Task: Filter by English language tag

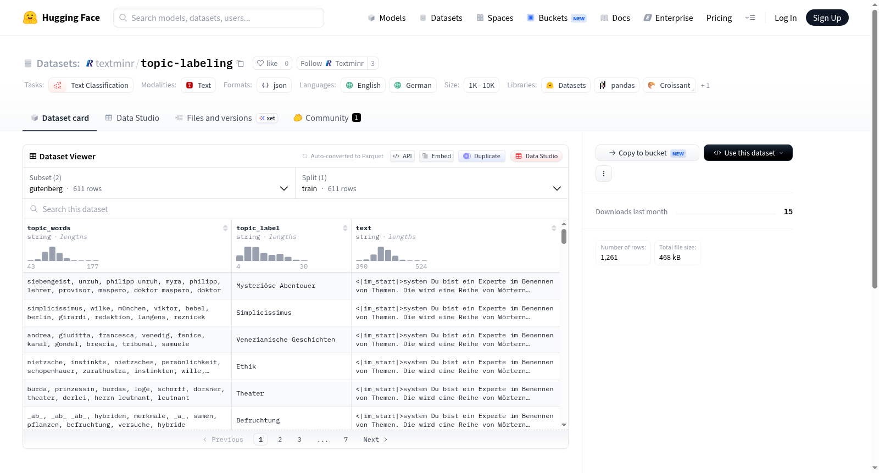Action: point(363,85)
